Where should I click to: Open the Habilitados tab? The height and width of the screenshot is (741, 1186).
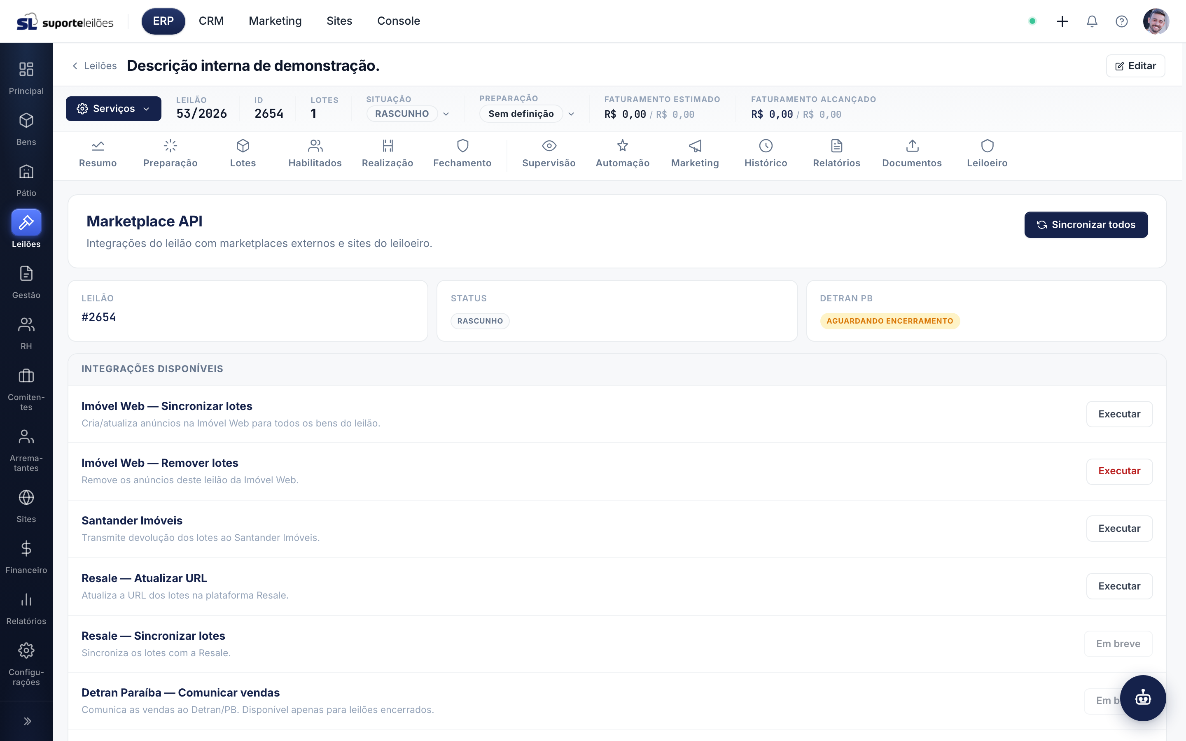click(315, 154)
